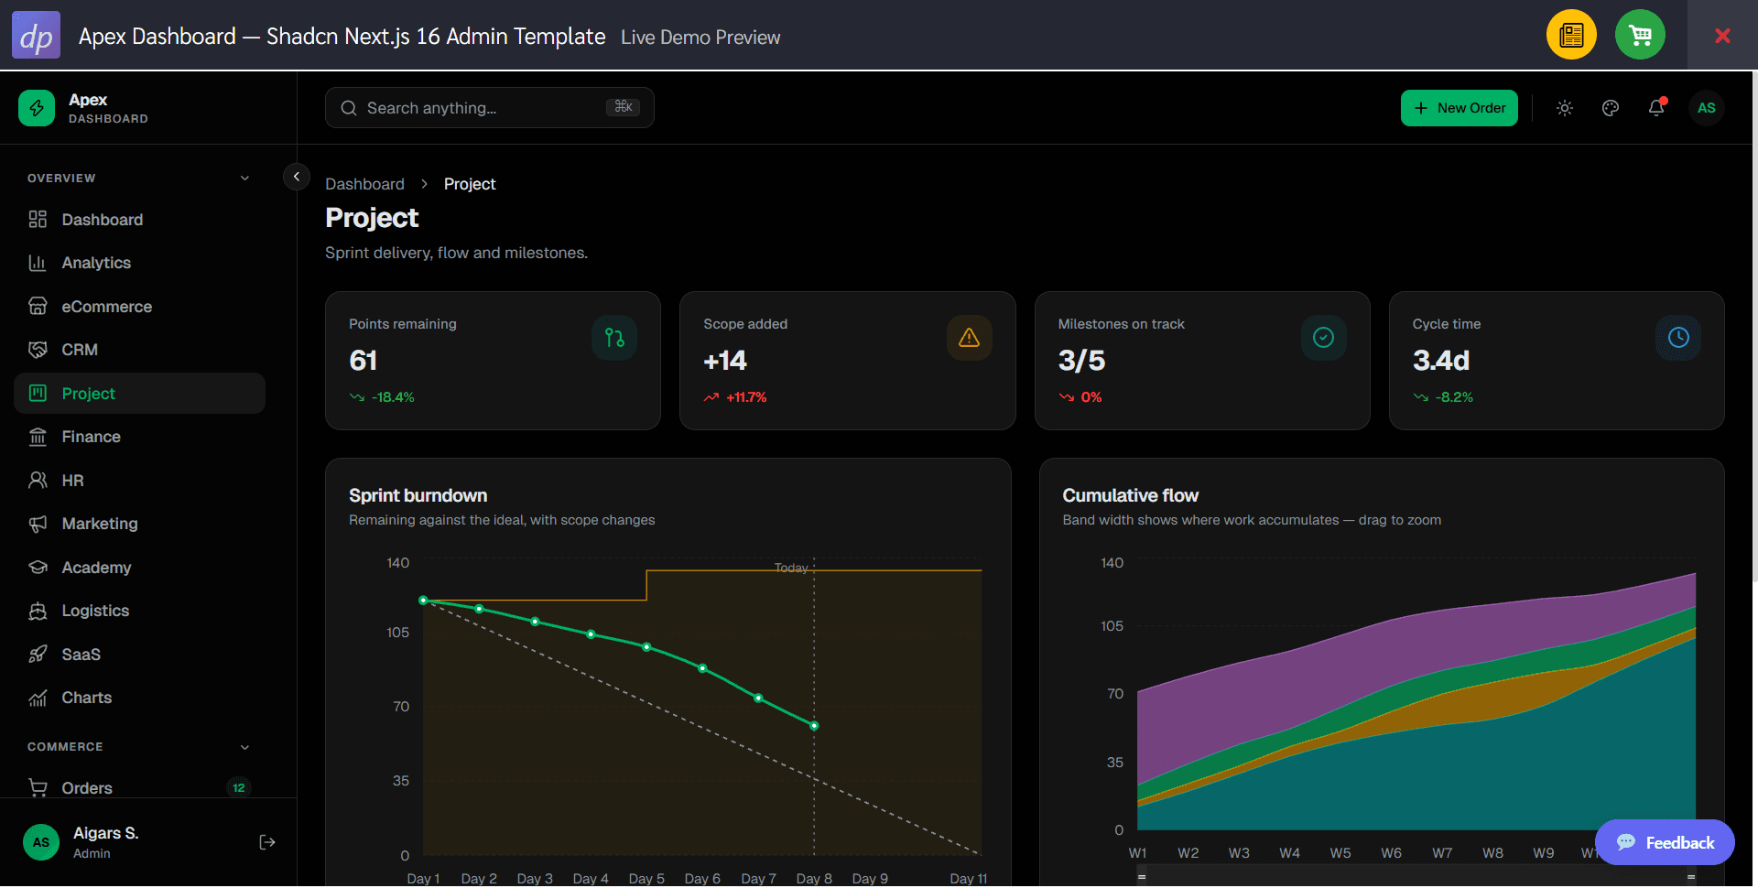Click the yellow news icon in preview bar
Viewport: 1758px width, 888px height.
pos(1571,35)
